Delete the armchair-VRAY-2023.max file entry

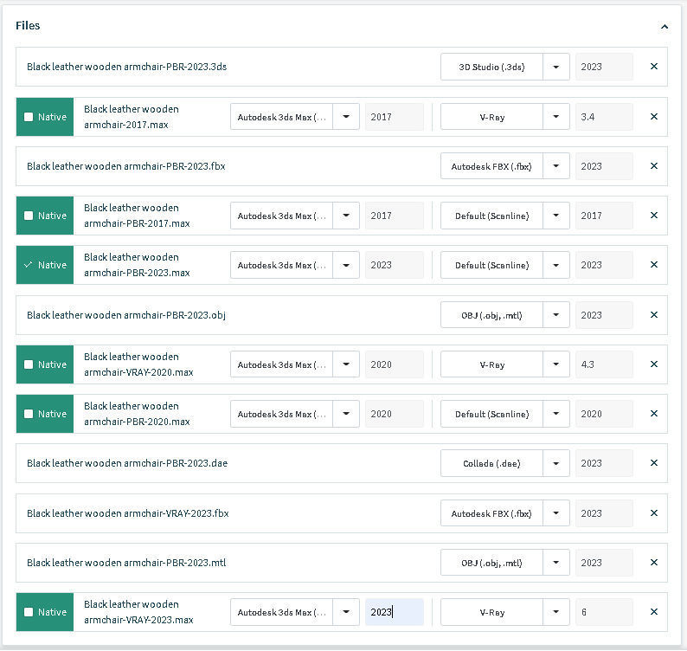point(653,612)
